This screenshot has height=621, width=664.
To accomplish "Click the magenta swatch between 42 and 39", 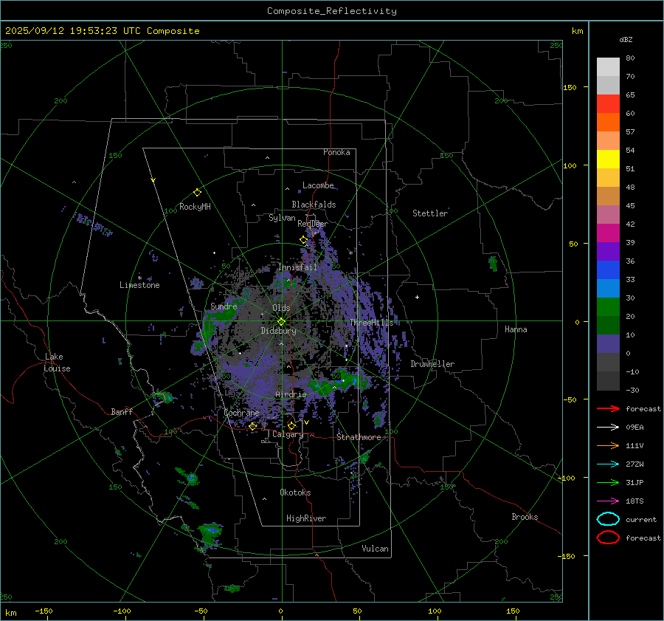I will coord(608,233).
